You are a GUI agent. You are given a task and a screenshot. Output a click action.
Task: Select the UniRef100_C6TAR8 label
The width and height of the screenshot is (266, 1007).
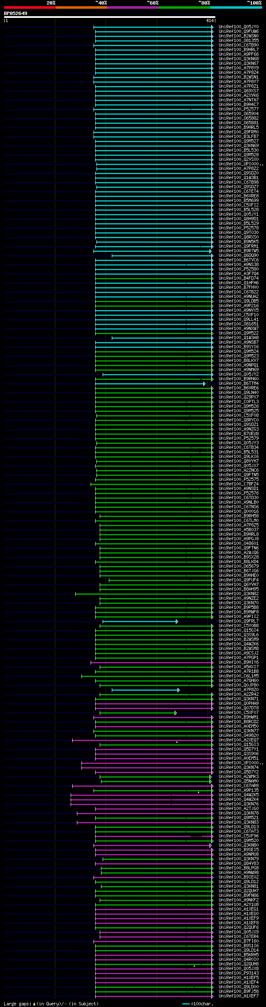pos(239,785)
